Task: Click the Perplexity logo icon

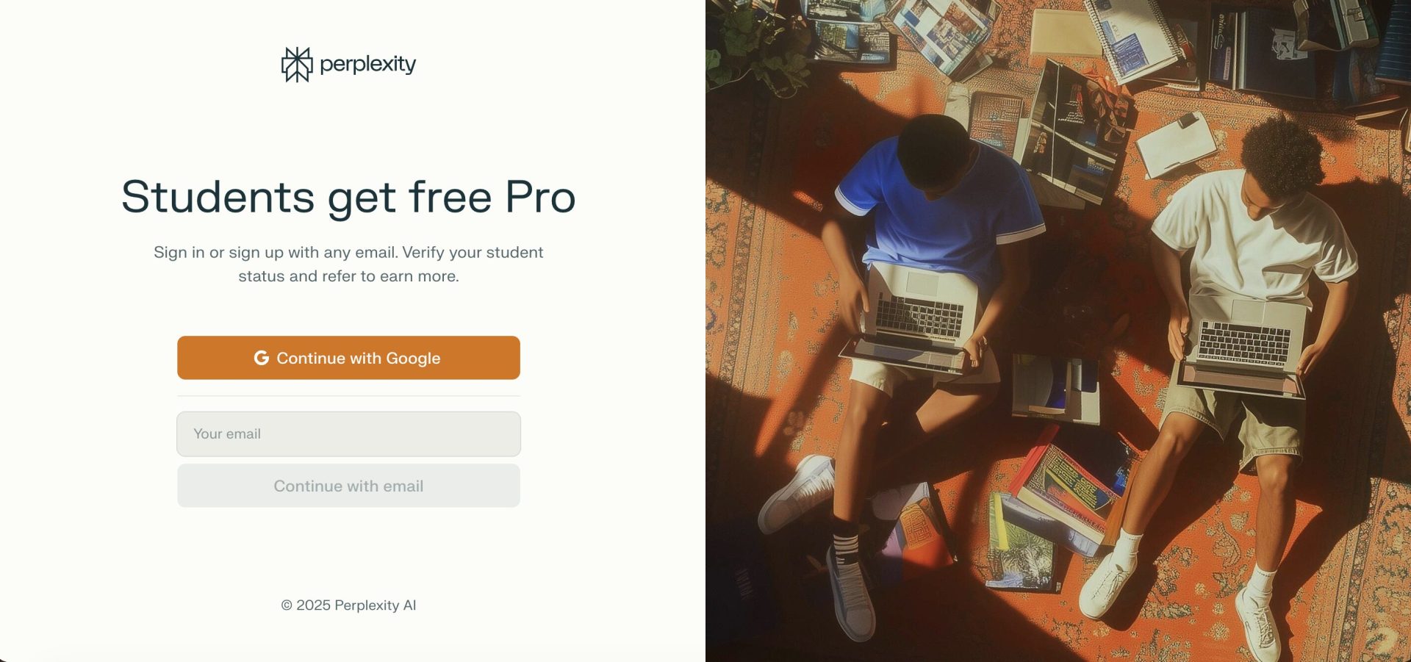Action: coord(297,65)
